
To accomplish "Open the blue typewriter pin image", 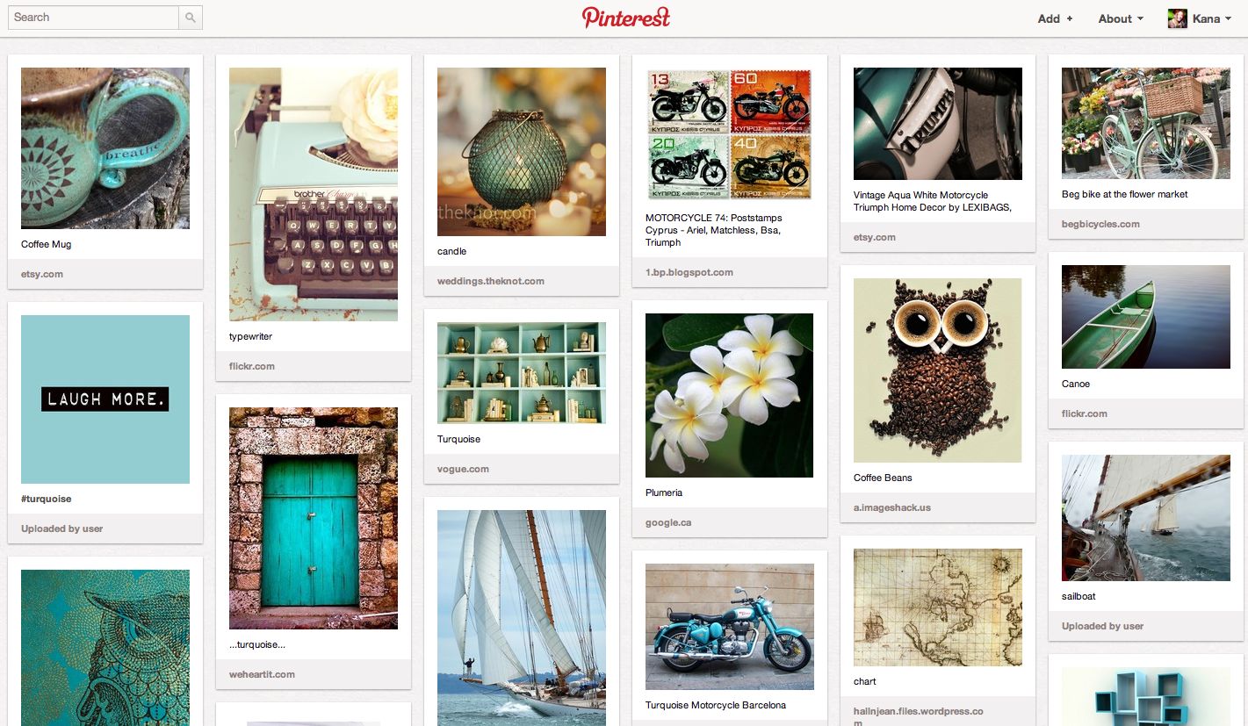I will point(314,194).
